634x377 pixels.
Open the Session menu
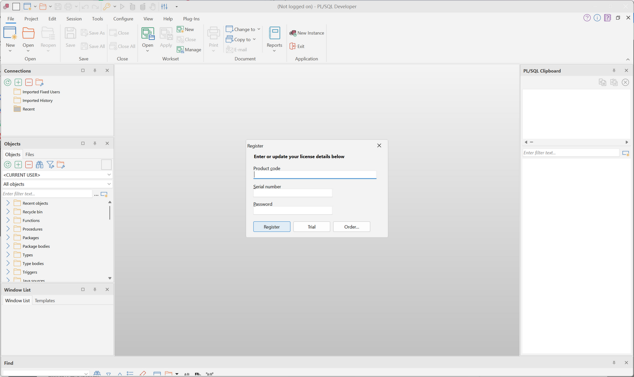(x=74, y=19)
